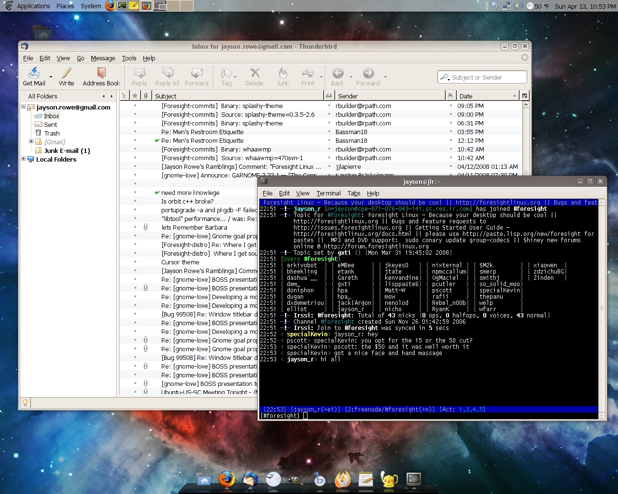Click the search magnifier tray icon
Viewport: 618px width, 494px height.
pyautogui.click(x=495, y=6)
